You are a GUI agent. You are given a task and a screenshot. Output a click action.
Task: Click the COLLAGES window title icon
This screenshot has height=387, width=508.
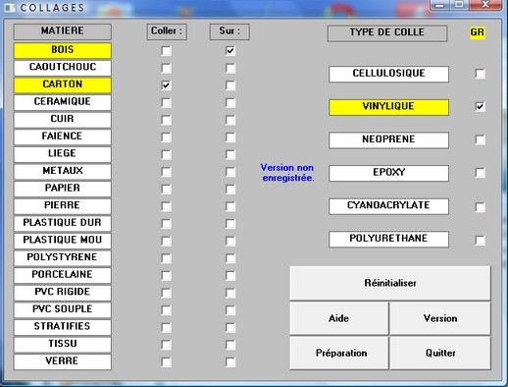(x=10, y=8)
